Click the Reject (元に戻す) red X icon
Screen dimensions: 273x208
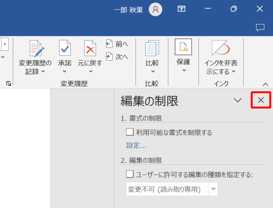pos(90,48)
